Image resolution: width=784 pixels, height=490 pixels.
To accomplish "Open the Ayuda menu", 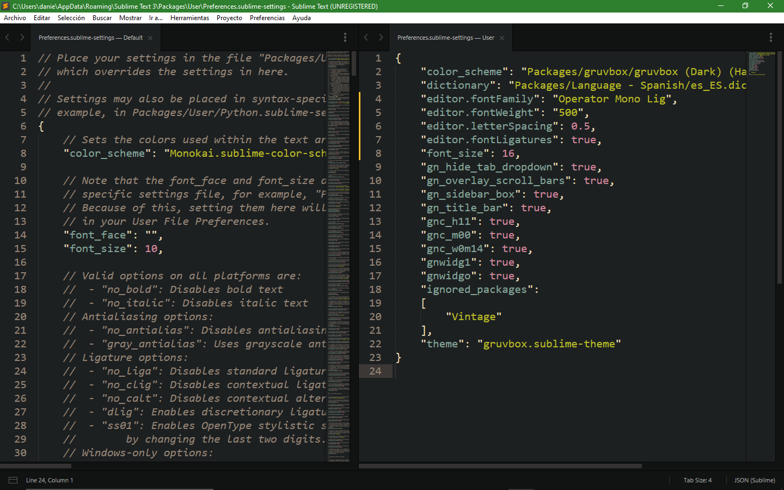I will pos(302,18).
